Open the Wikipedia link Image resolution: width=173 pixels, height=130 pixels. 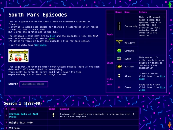pyautogui.click(x=40, y=45)
